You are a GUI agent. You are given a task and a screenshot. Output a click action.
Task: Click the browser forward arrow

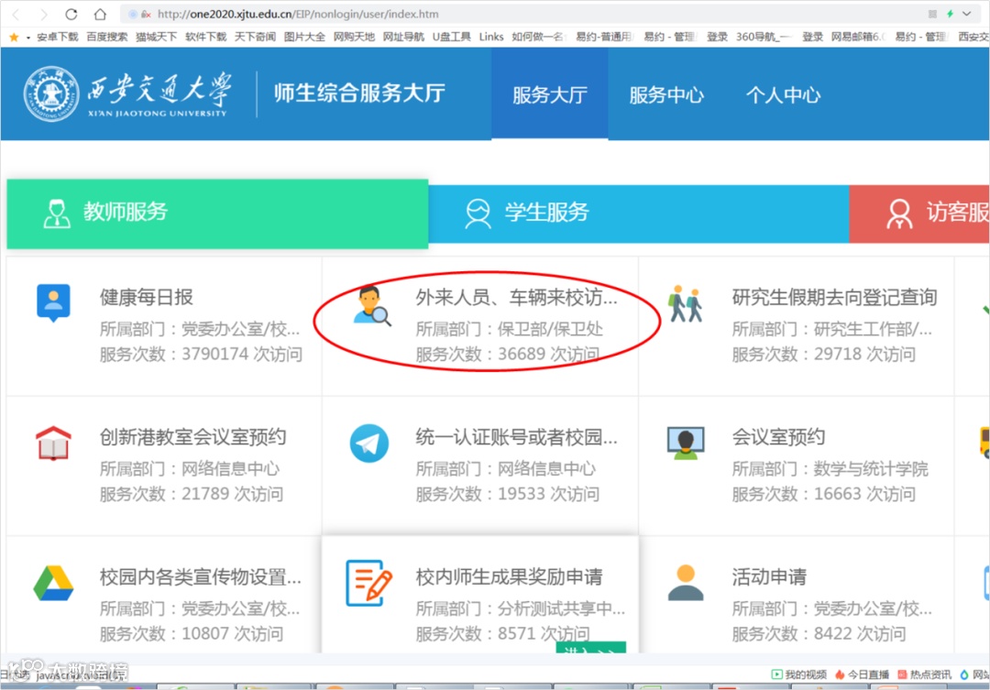(x=43, y=14)
